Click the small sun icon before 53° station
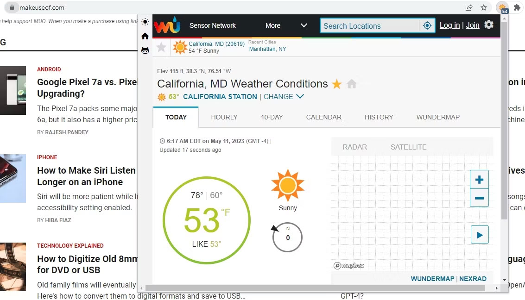525x300 pixels. (162, 97)
